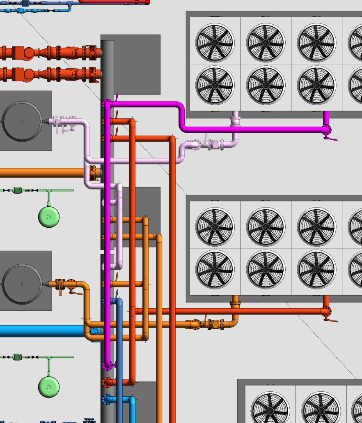Click the orange valve beside lower tank
This screenshot has width=362, height=423.
point(62,284)
